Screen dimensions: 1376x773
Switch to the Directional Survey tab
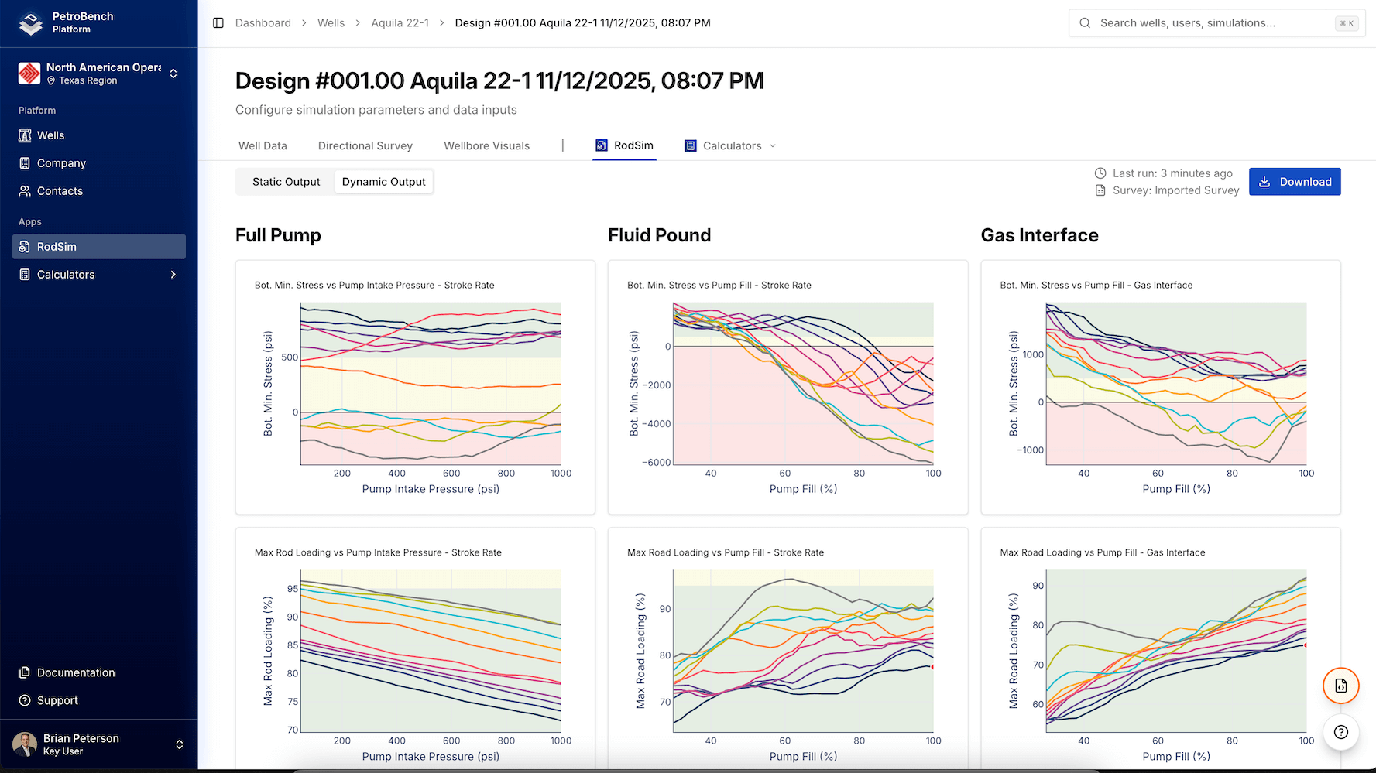click(365, 145)
